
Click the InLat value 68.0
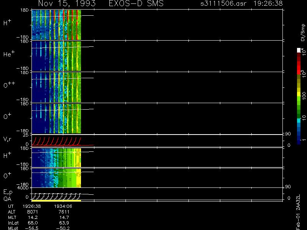point(33,223)
